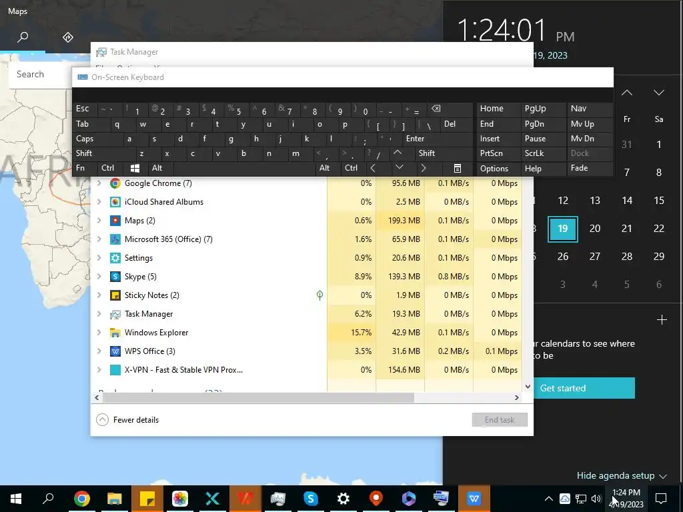
Task: Click the Windows Explorer process icon
Action: pyautogui.click(x=115, y=333)
